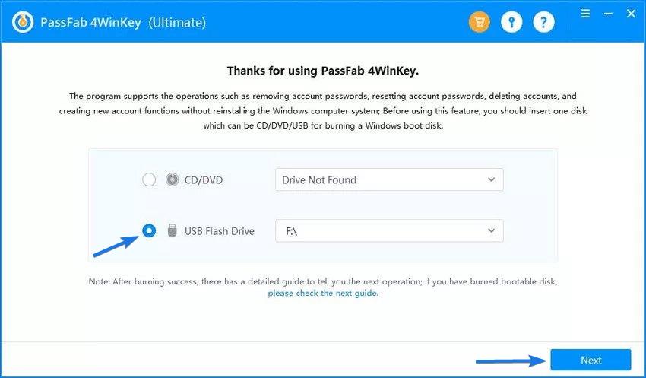Viewport: 646px width, 378px height.
Task: Click the PassFab 4WinKey logo icon
Action: pos(23,22)
